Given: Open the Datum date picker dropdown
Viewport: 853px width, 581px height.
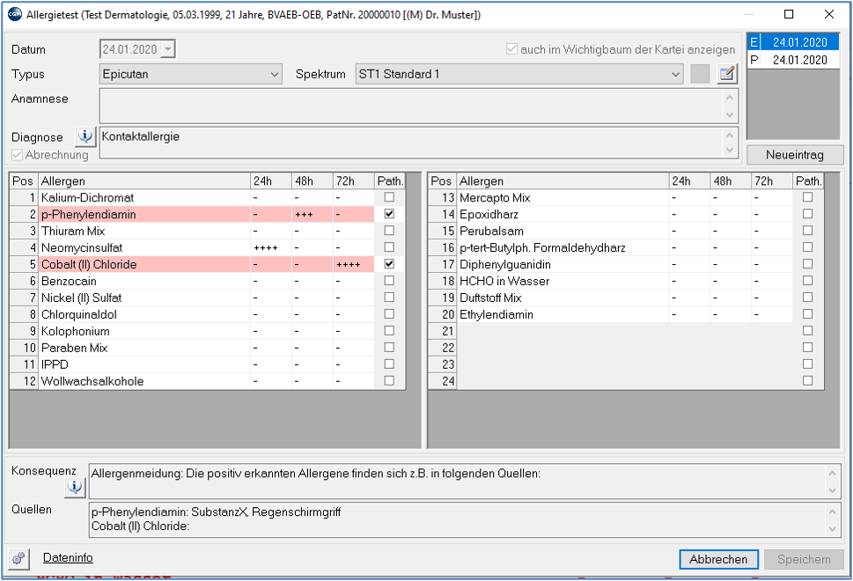Looking at the screenshot, I should [168, 49].
